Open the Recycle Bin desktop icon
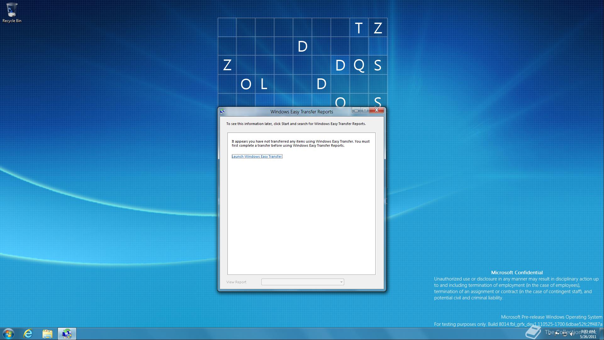Screen dimensions: 604x340 pos(12,13)
